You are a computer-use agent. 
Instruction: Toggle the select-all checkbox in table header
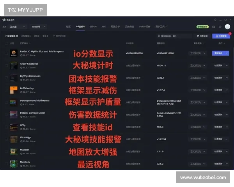(6, 43)
